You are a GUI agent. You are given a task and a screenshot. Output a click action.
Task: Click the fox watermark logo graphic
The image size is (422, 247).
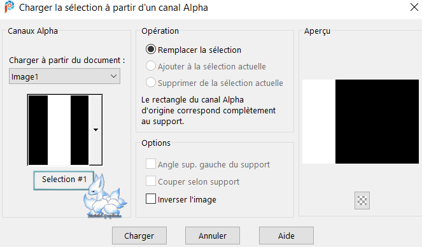(x=105, y=197)
